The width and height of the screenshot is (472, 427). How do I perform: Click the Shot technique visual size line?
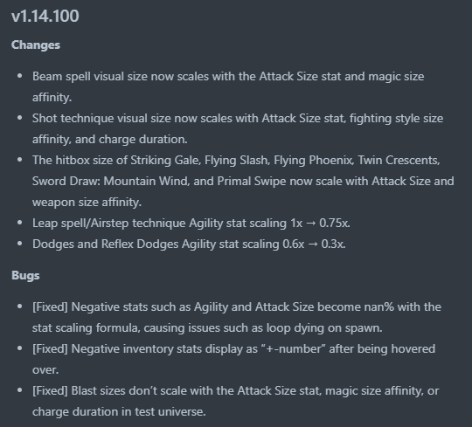pos(238,119)
